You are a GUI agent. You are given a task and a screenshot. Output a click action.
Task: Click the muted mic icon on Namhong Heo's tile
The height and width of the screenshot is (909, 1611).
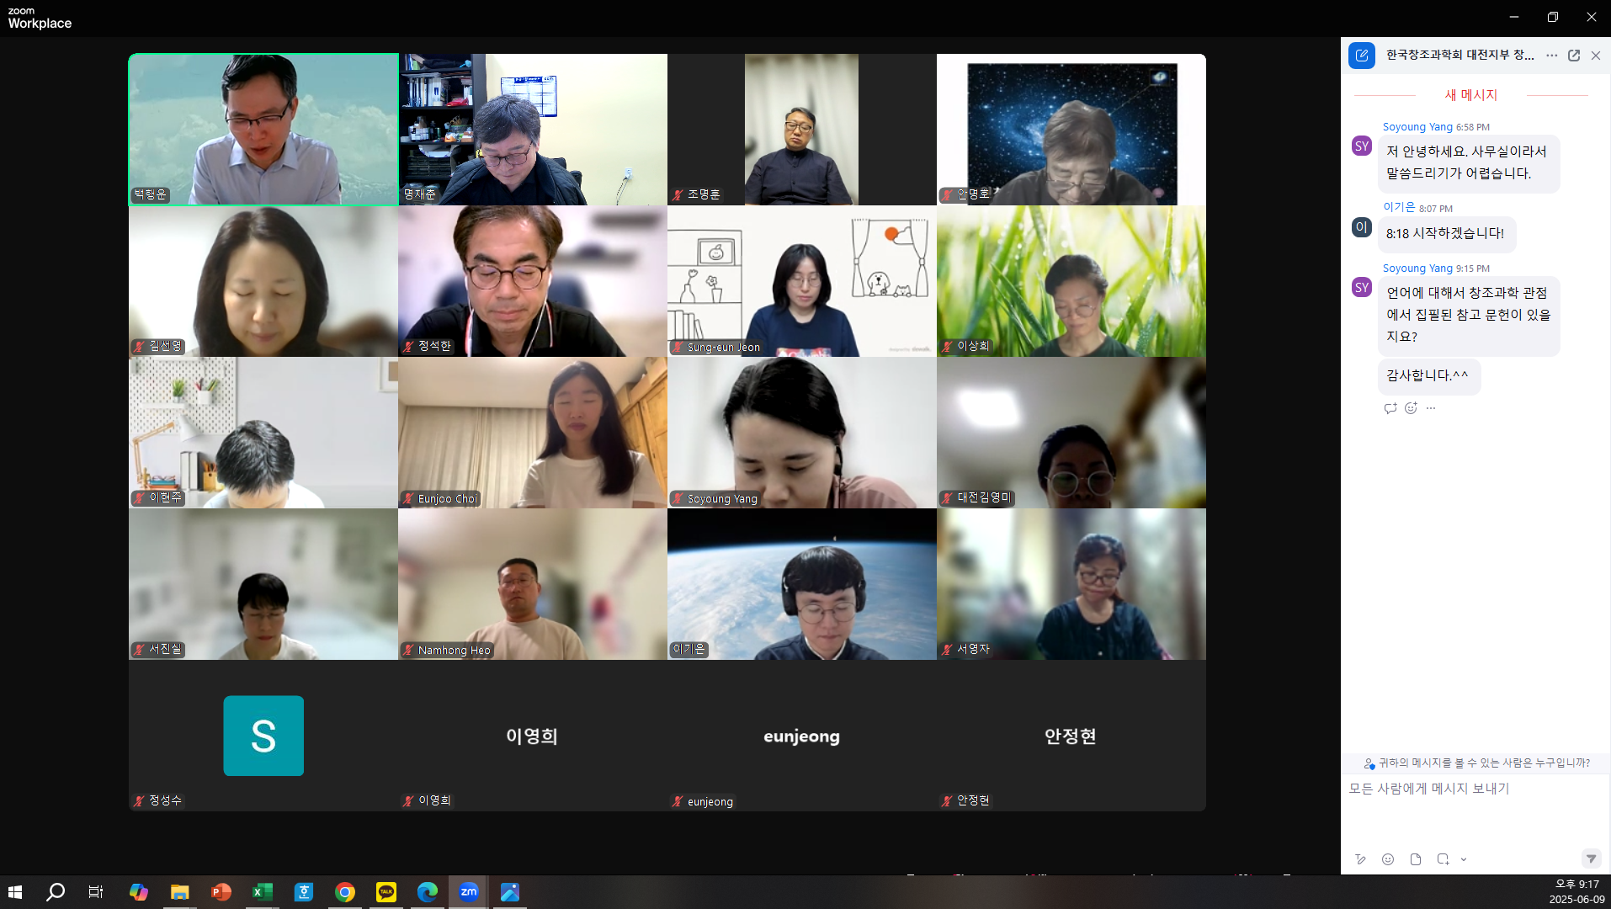[409, 650]
